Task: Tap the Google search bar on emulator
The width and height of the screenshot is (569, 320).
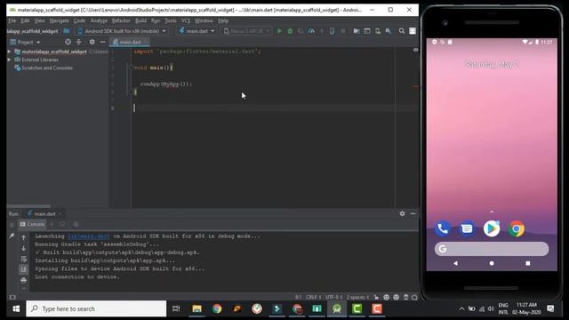Action: click(x=492, y=249)
